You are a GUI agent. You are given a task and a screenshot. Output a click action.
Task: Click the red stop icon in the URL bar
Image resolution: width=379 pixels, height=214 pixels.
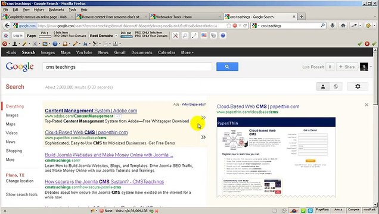click(234, 26)
